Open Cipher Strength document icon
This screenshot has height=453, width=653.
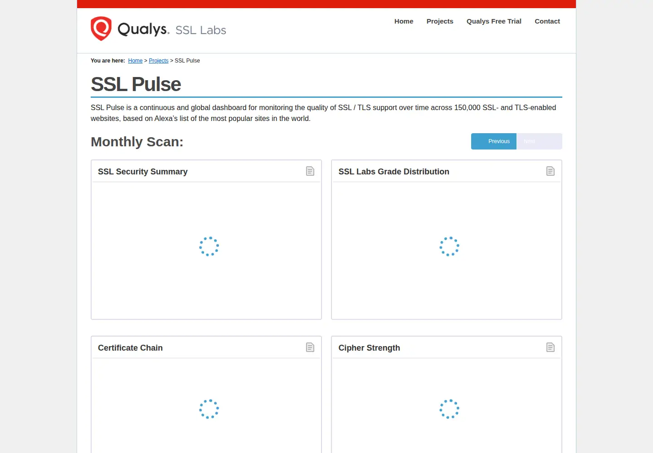pos(551,347)
